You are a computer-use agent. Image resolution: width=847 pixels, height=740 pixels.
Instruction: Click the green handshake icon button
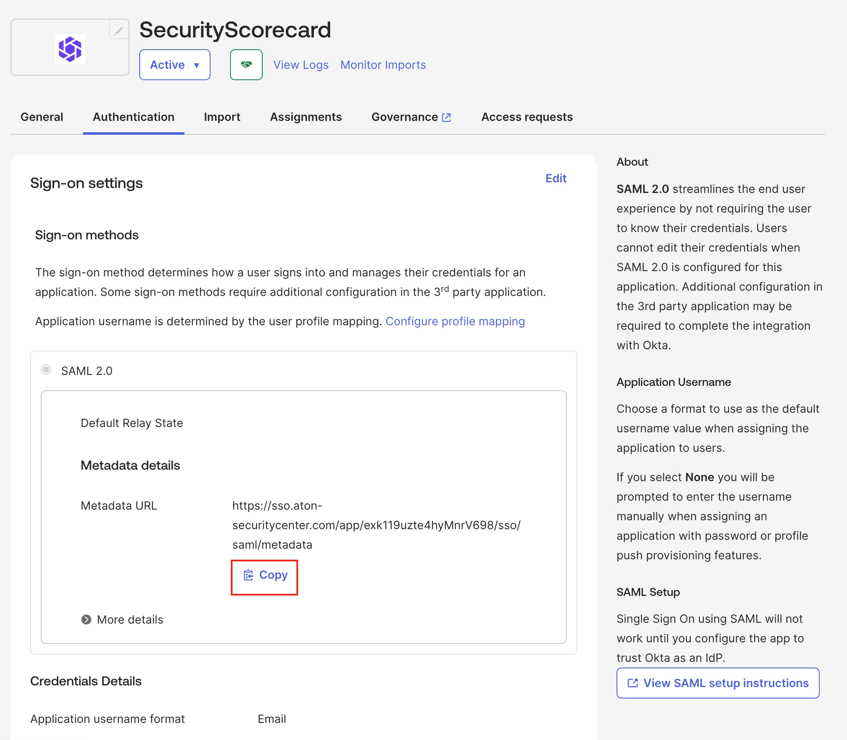246,64
